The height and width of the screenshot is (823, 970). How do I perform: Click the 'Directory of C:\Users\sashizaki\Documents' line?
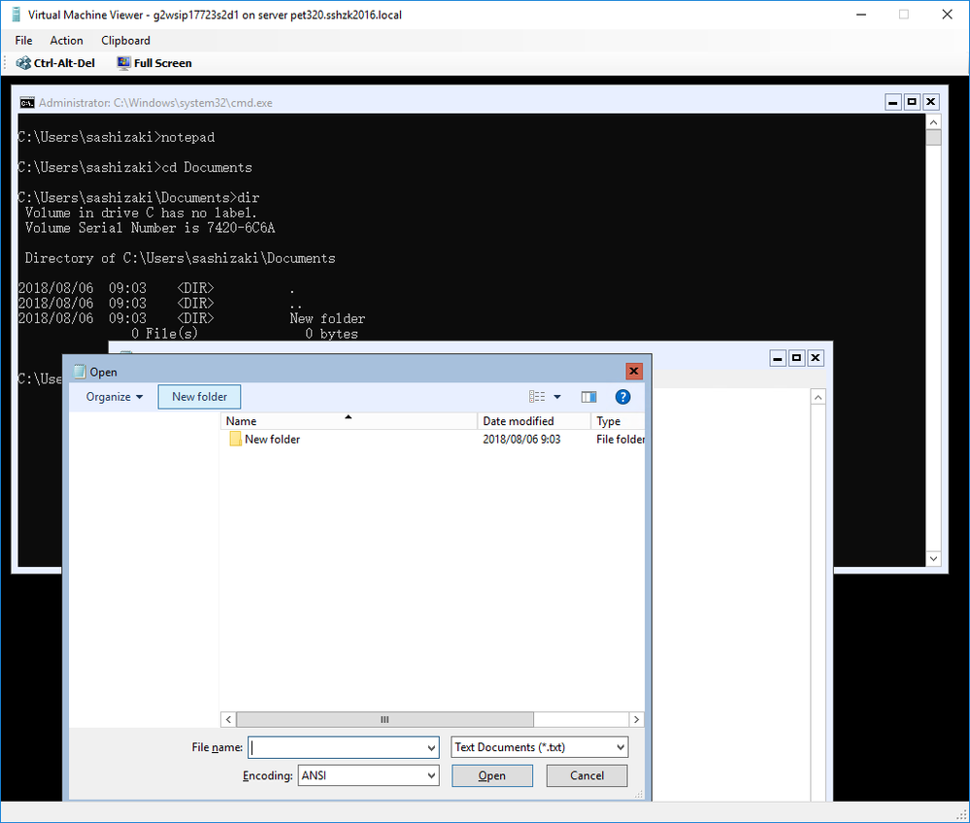pyautogui.click(x=180, y=258)
